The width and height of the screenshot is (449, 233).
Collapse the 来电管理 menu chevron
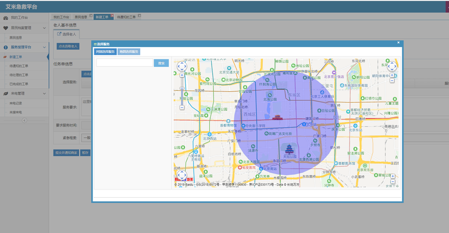tap(44, 94)
